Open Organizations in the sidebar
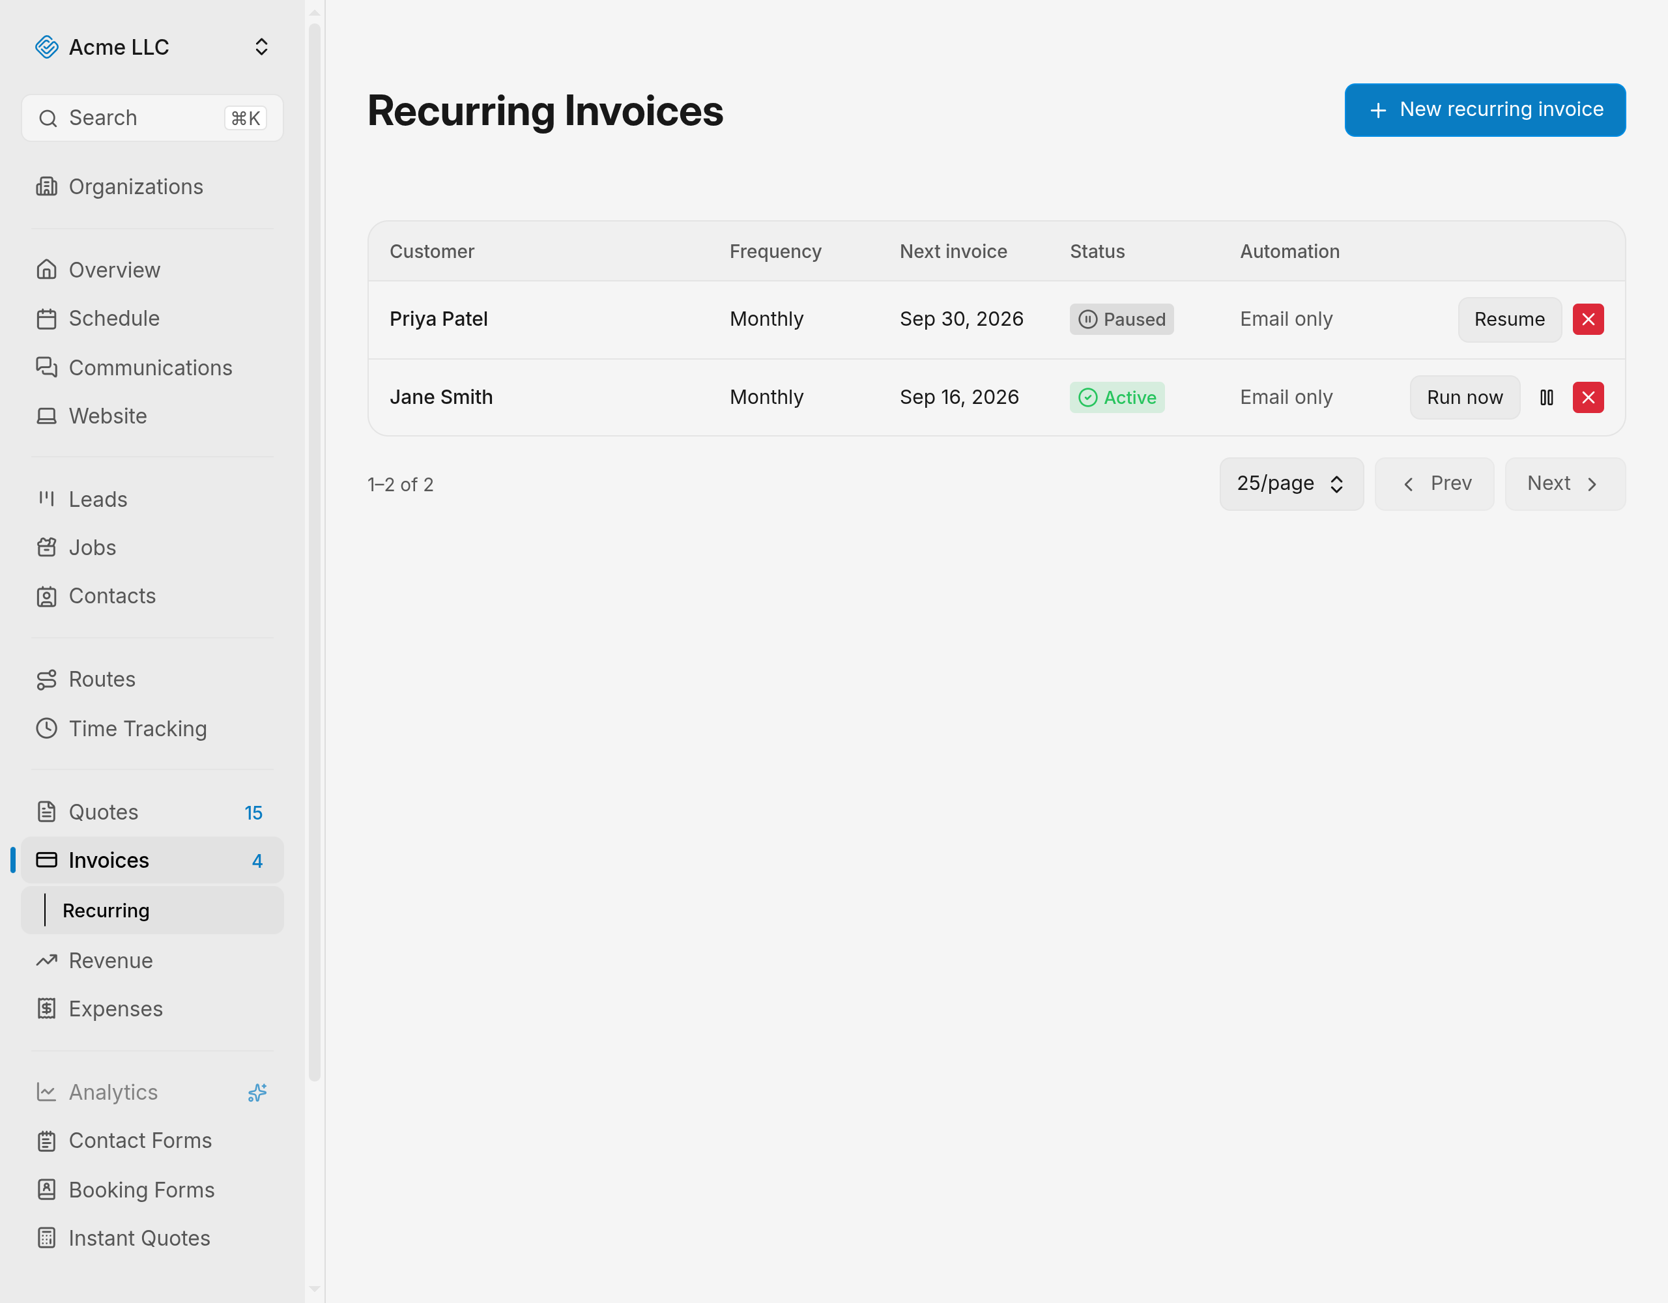Image resolution: width=1668 pixels, height=1303 pixels. (x=152, y=186)
